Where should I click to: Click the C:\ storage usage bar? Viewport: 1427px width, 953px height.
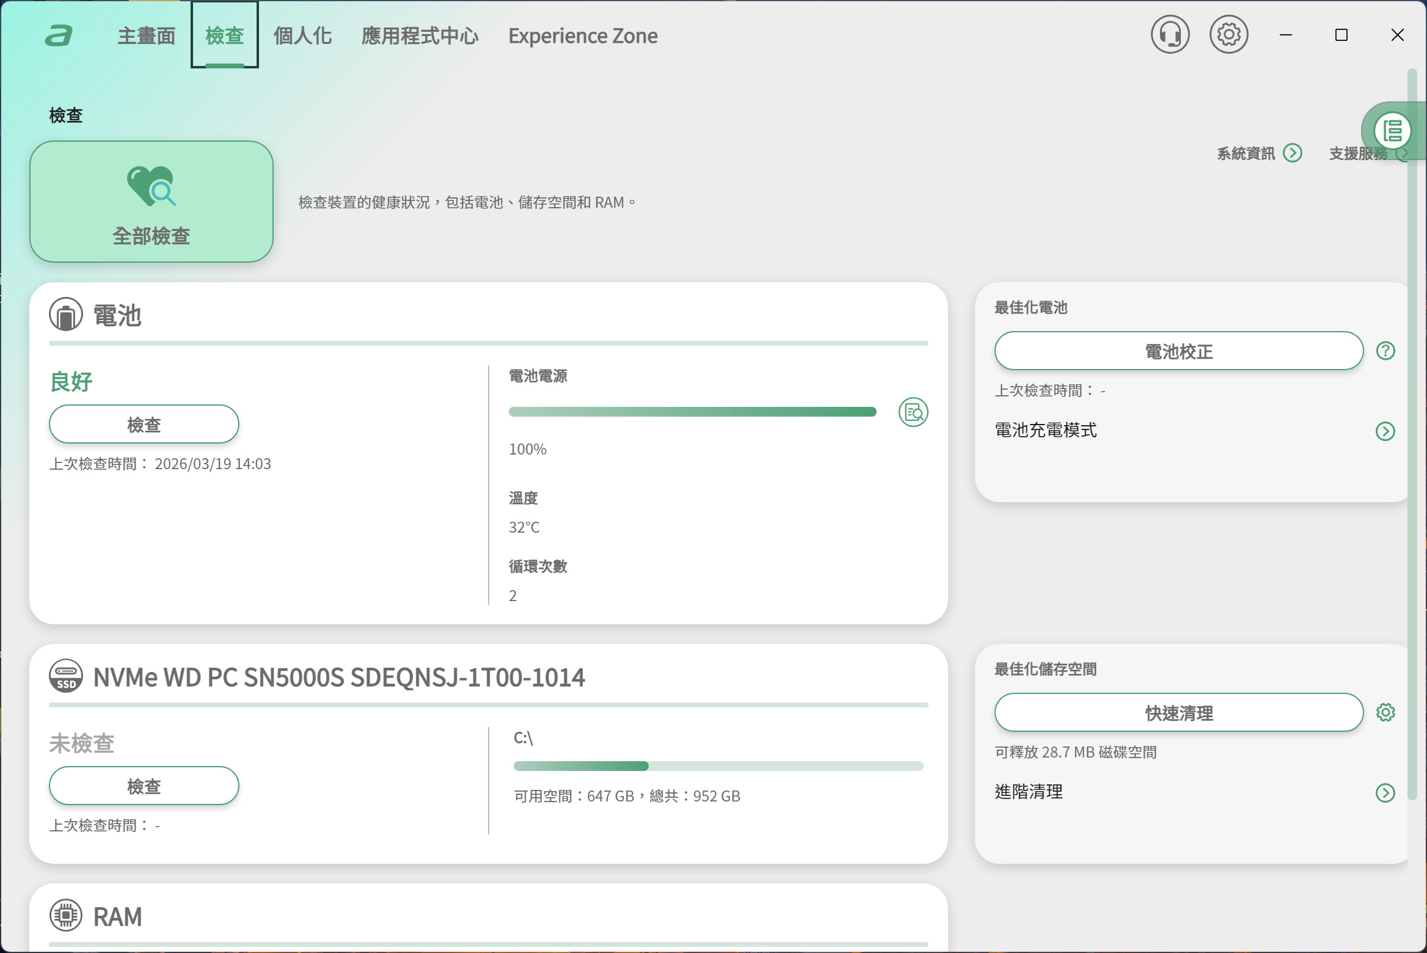[718, 766]
